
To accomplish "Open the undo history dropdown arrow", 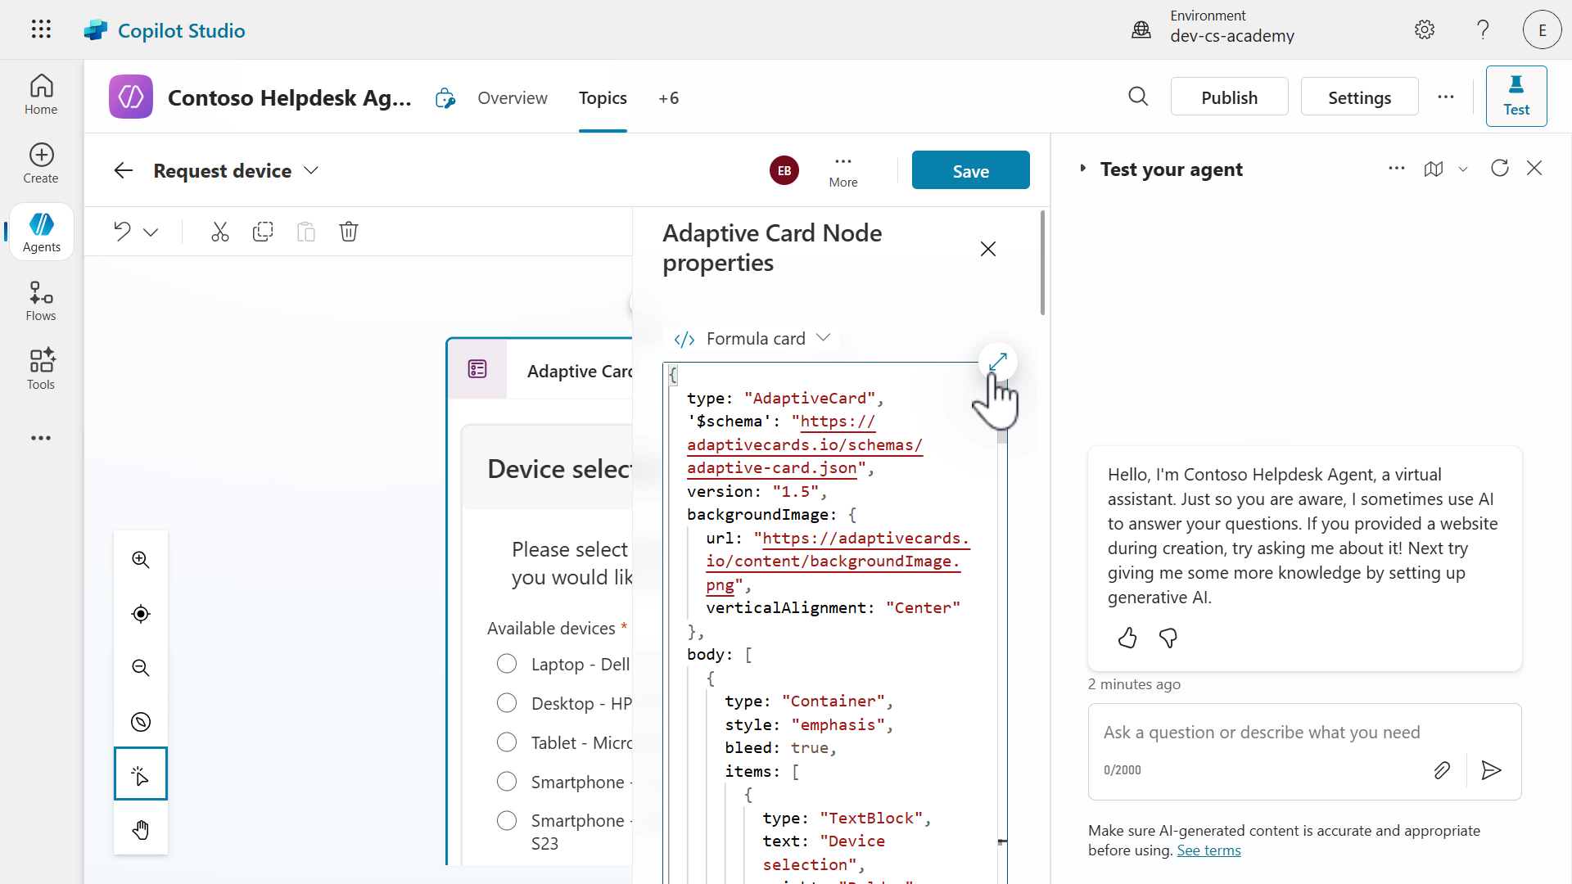I will coord(151,232).
